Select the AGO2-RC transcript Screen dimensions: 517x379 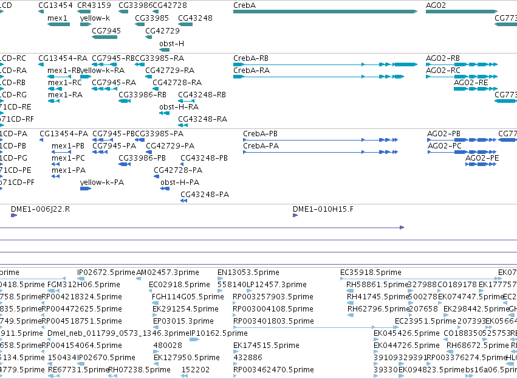pyautogui.click(x=462, y=77)
